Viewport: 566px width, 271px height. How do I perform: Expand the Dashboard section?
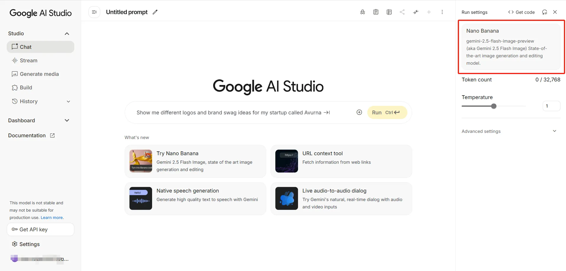(x=67, y=121)
